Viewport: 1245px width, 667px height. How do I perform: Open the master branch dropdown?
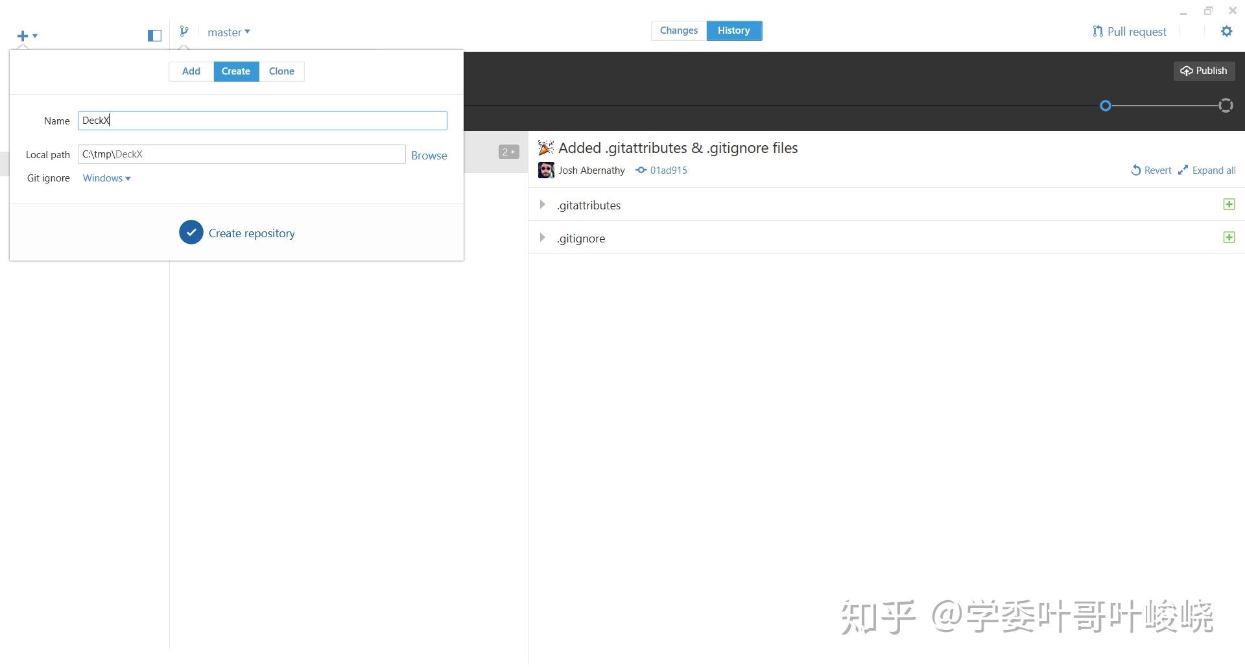pyautogui.click(x=228, y=31)
